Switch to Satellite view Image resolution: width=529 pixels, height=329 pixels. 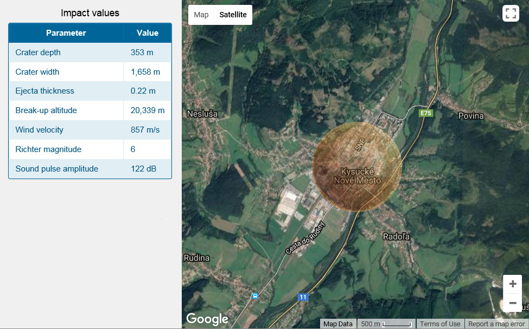pyautogui.click(x=233, y=15)
